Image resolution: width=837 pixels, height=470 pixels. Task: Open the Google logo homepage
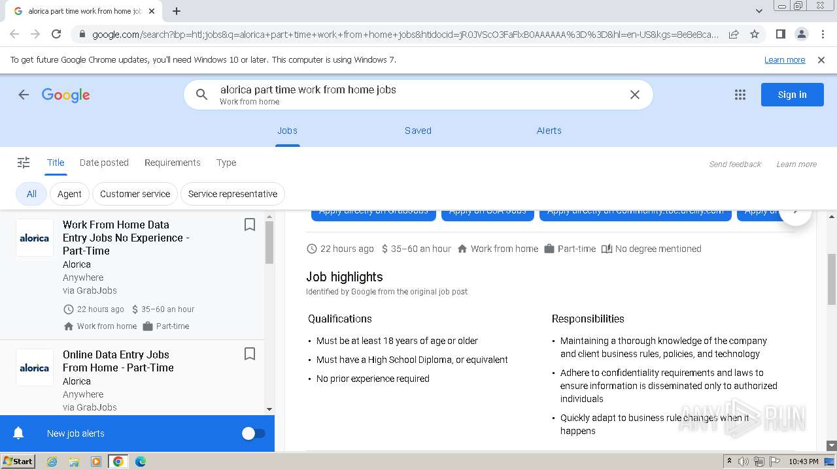point(65,95)
